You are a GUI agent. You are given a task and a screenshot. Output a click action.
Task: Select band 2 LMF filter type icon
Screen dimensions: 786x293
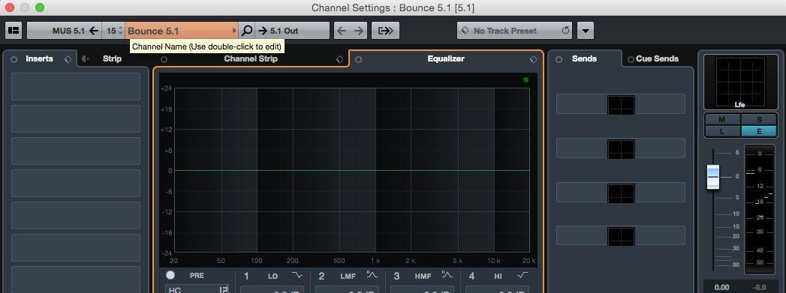tap(372, 276)
